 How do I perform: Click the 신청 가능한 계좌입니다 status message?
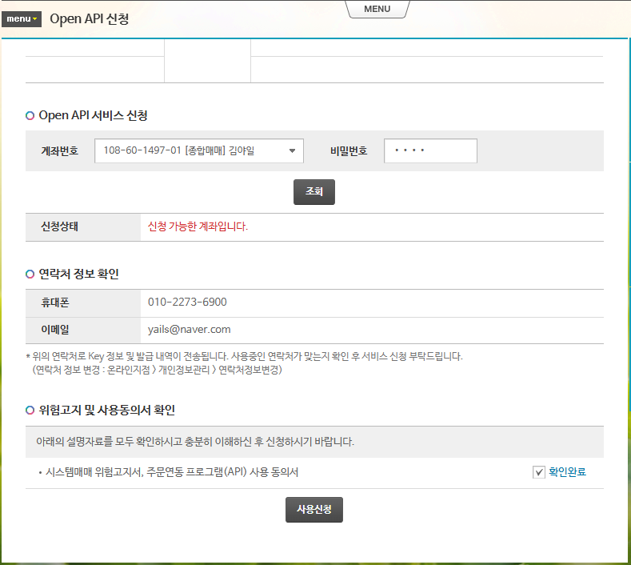pos(198,226)
